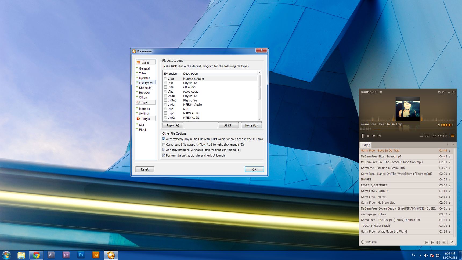Click the Apply (A) button

(x=173, y=125)
